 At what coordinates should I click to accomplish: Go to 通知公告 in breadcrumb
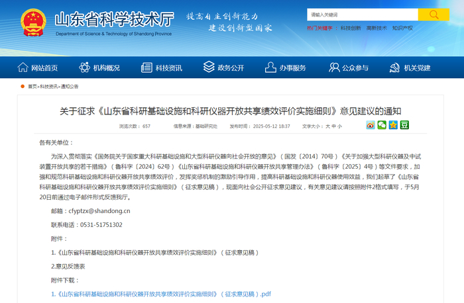[x=70, y=87]
